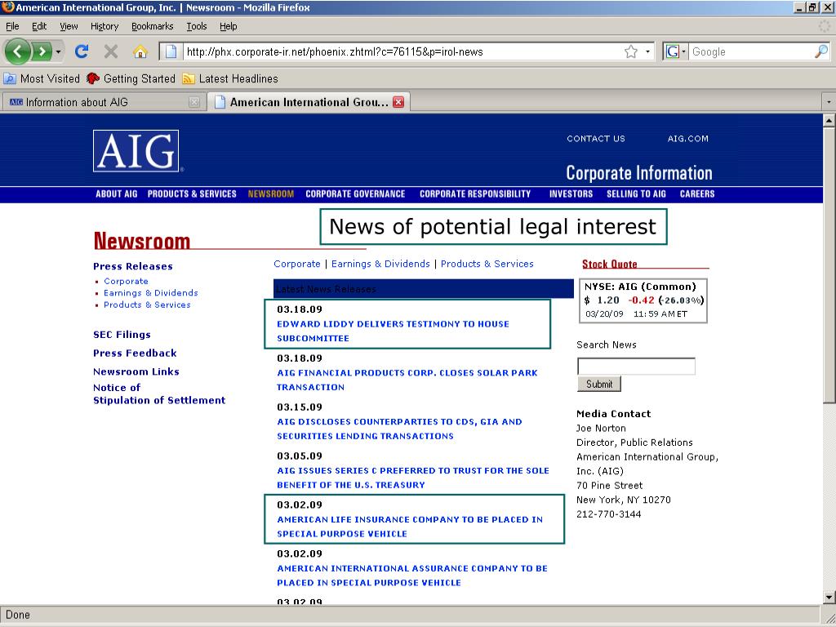The image size is (836, 627).
Task: Open the Latest Headlines feed bookmark
Action: tap(230, 79)
